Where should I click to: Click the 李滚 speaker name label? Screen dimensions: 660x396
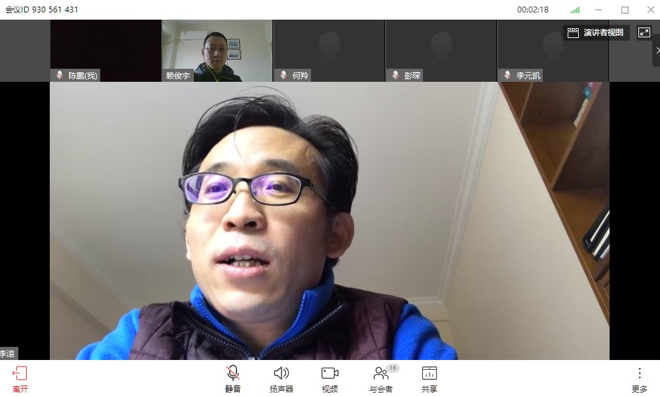[8, 353]
